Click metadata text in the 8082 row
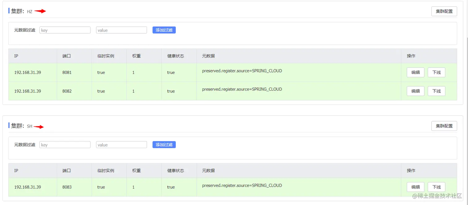This screenshot has width=468, height=205. [x=242, y=89]
